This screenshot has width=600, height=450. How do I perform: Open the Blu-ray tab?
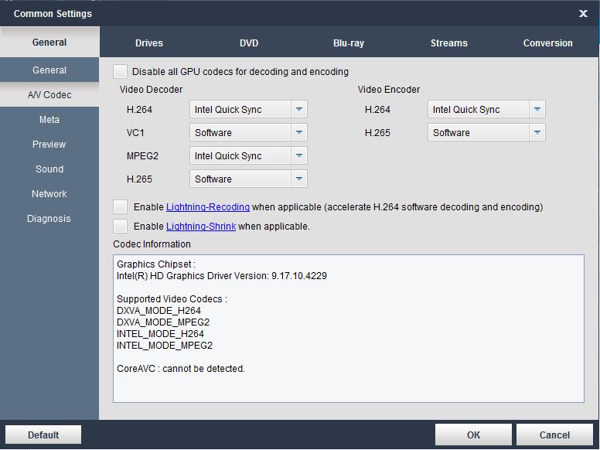click(348, 43)
